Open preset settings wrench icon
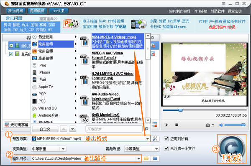 coord(155,138)
